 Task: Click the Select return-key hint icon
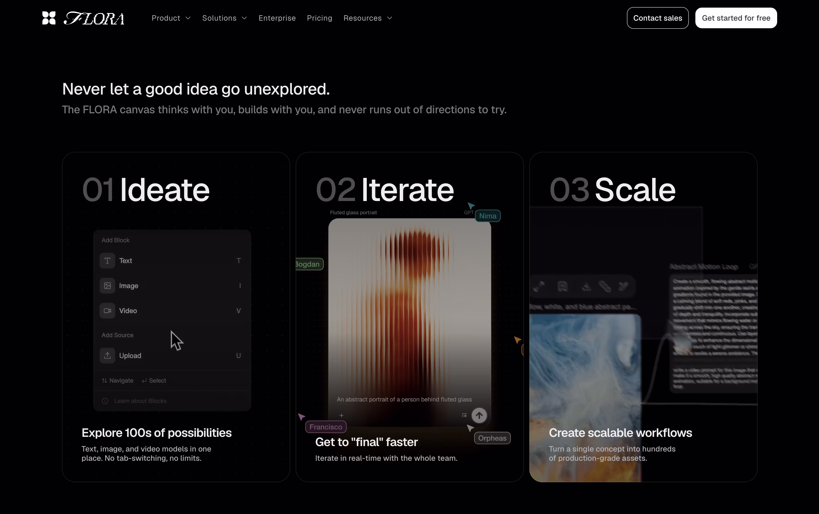(145, 381)
